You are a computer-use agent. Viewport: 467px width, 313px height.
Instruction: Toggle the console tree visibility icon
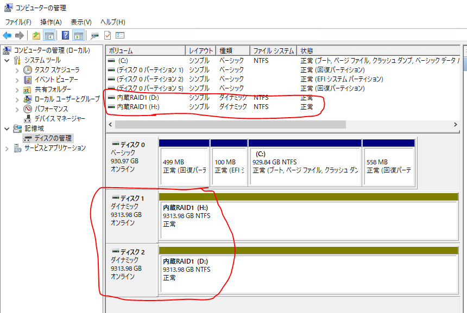(x=48, y=34)
